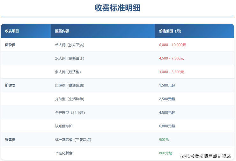This screenshot has height=161, width=236.
Task: Click the 床位费 category label
Action: (x=10, y=45)
